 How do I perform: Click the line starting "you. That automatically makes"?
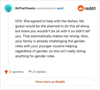(52, 36)
